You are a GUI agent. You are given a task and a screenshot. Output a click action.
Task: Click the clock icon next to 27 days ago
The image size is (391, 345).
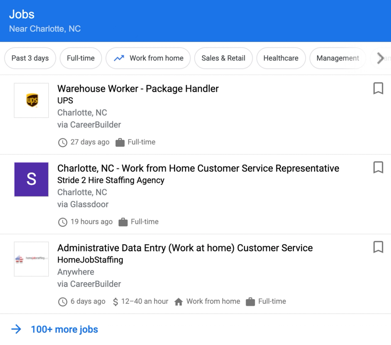[62, 142]
